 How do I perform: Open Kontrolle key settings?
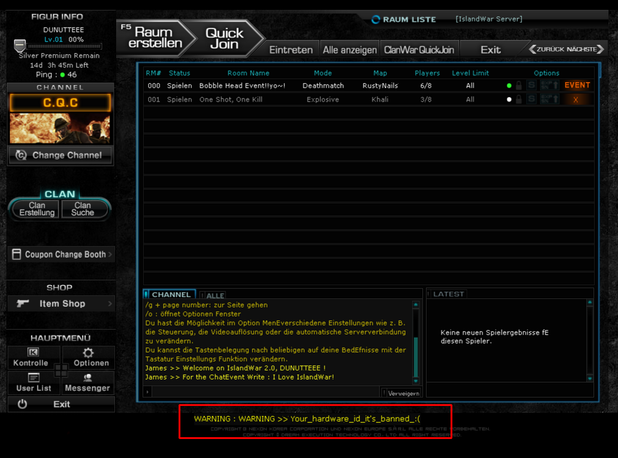pyautogui.click(x=34, y=357)
